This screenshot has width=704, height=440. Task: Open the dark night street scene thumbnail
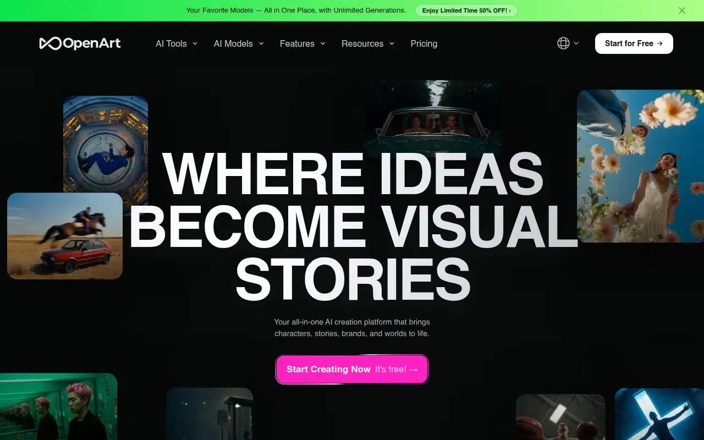210,414
